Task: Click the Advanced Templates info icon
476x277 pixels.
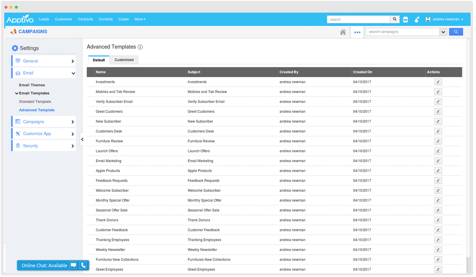Action: pyautogui.click(x=140, y=47)
